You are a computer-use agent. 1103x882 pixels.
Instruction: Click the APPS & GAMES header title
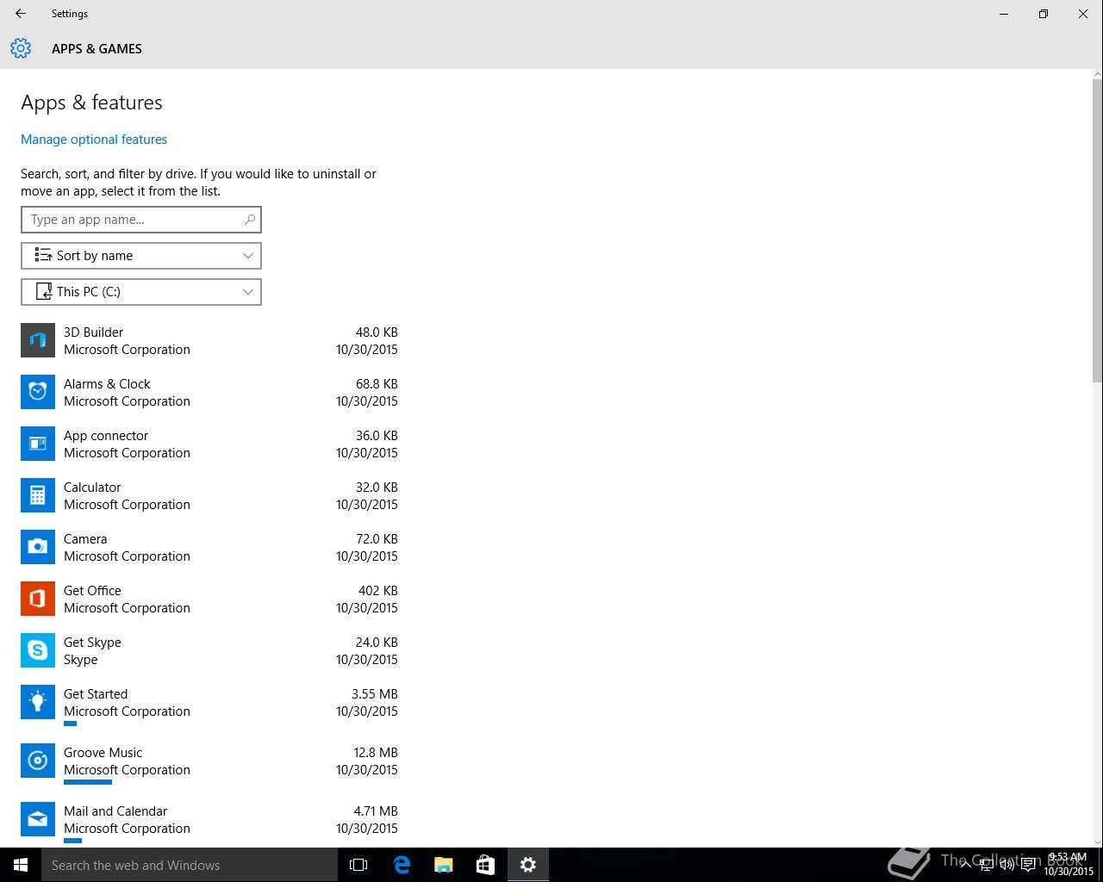pyautogui.click(x=97, y=49)
